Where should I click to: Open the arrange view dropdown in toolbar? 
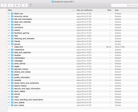click(x=18, y=6)
